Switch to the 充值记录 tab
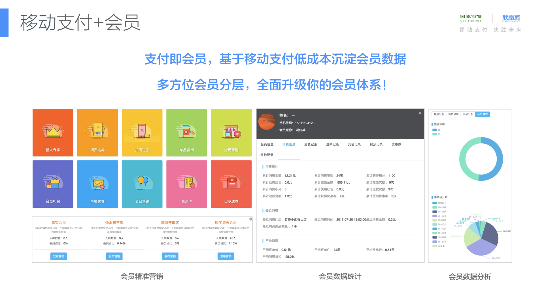The height and width of the screenshot is (306, 544). (x=354, y=144)
